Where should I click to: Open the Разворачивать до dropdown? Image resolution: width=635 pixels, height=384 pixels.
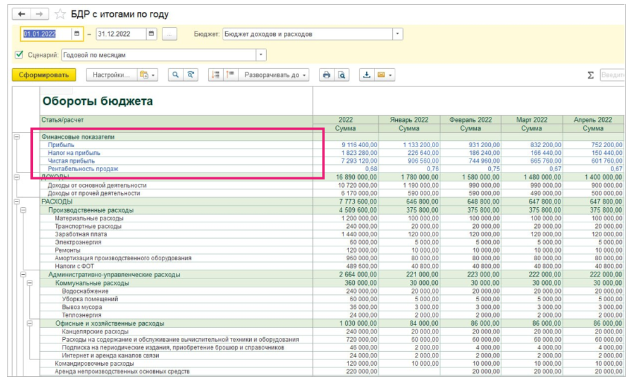[275, 75]
